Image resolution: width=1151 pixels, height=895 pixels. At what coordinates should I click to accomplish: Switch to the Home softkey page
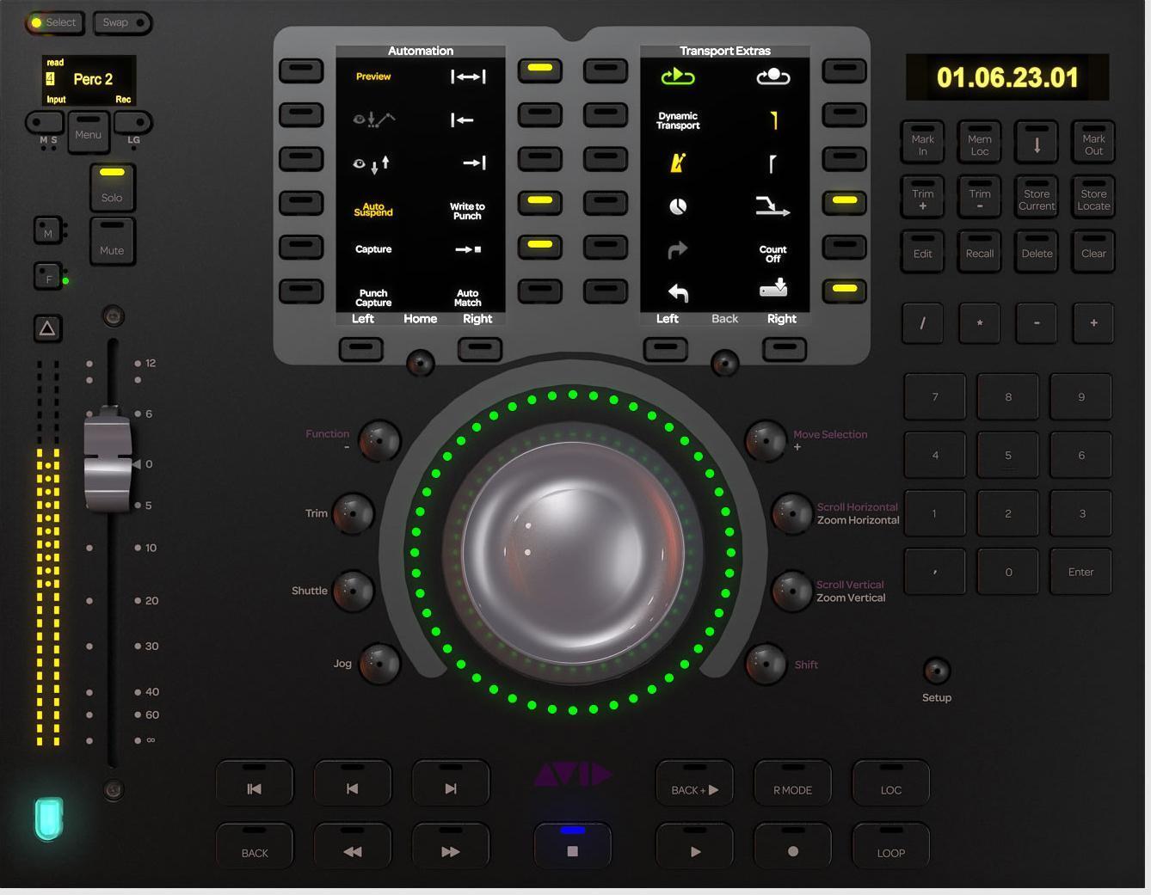tap(420, 319)
